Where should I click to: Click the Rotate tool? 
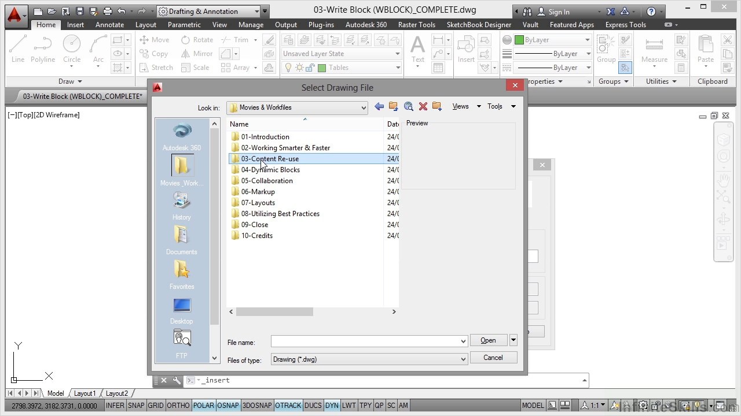[197, 40]
